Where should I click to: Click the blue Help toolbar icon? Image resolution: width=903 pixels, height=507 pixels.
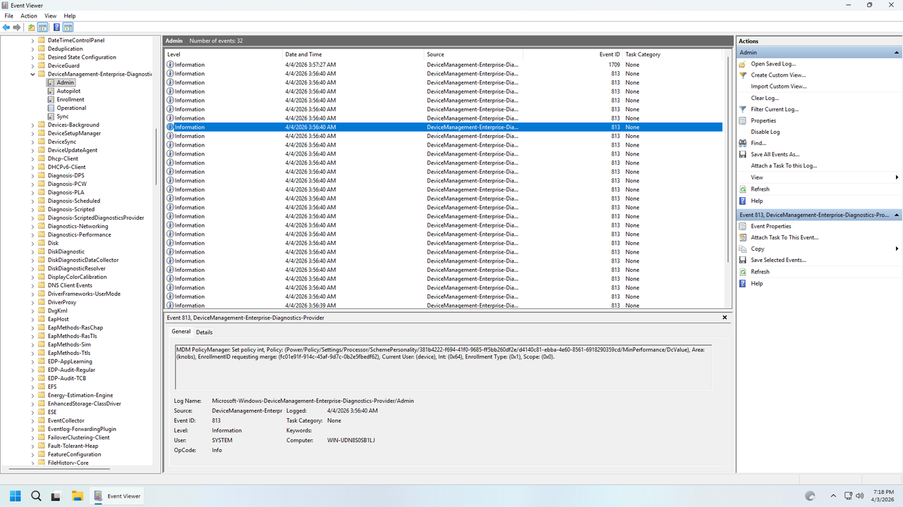56,27
